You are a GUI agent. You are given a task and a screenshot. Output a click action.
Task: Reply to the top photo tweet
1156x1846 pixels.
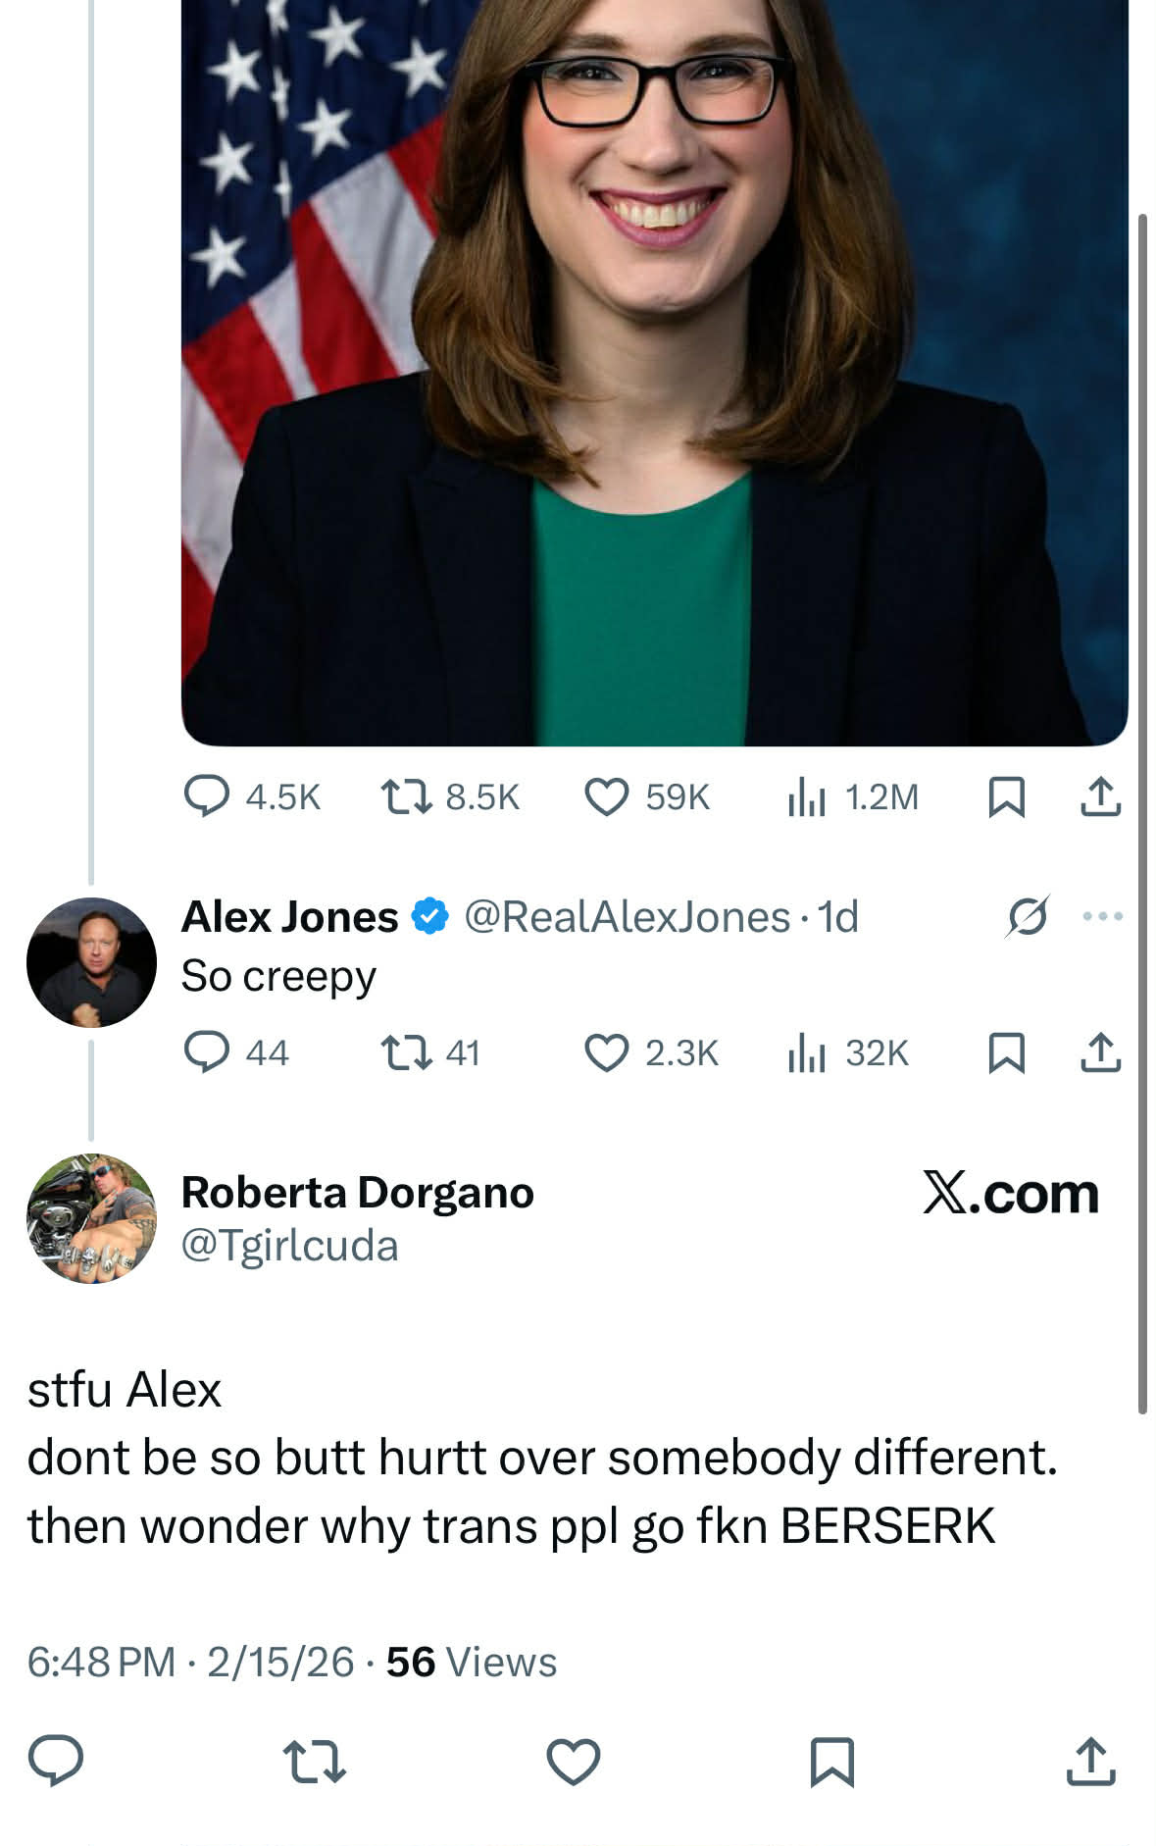[x=207, y=796]
